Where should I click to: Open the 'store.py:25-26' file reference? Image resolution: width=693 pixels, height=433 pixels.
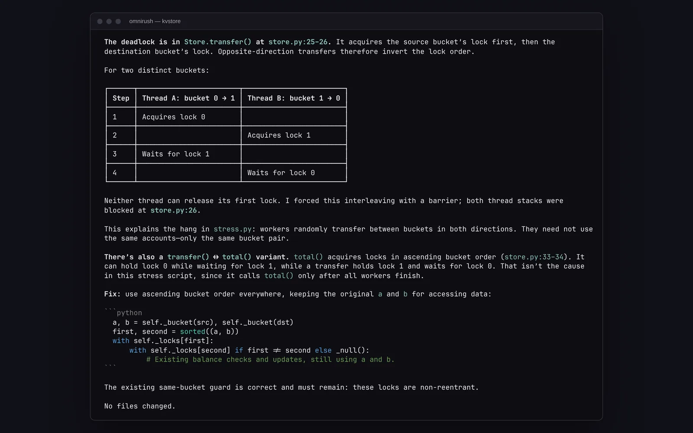tap(298, 42)
